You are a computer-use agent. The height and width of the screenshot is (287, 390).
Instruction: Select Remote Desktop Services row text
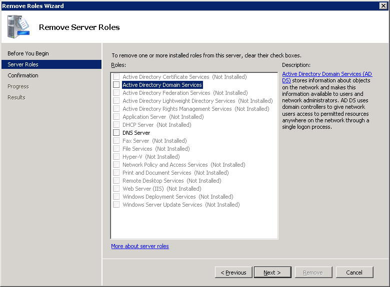pos(171,181)
